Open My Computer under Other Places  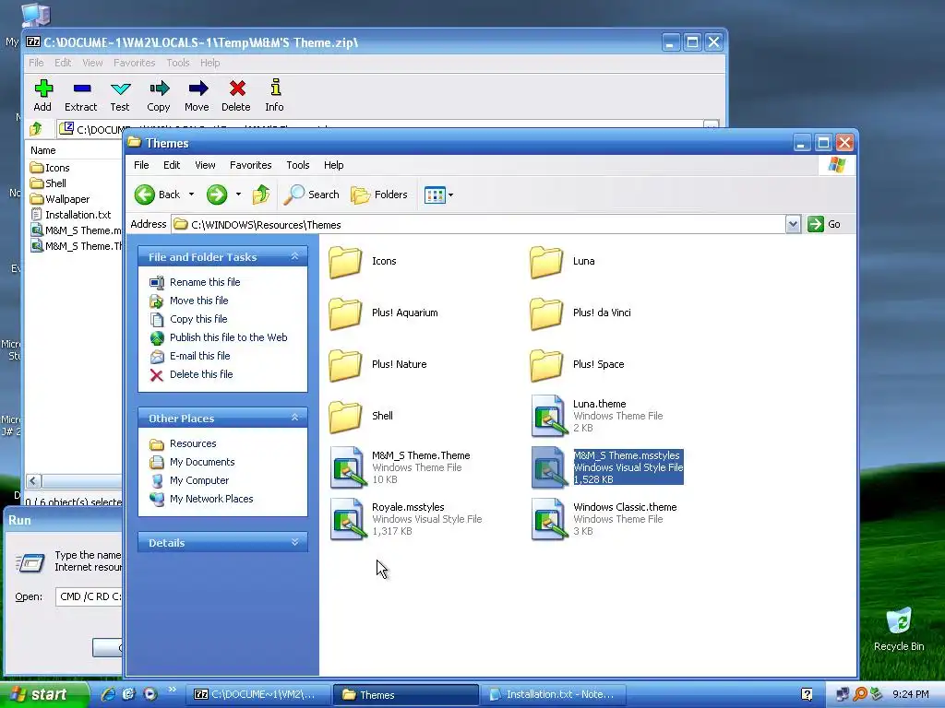[x=199, y=480]
